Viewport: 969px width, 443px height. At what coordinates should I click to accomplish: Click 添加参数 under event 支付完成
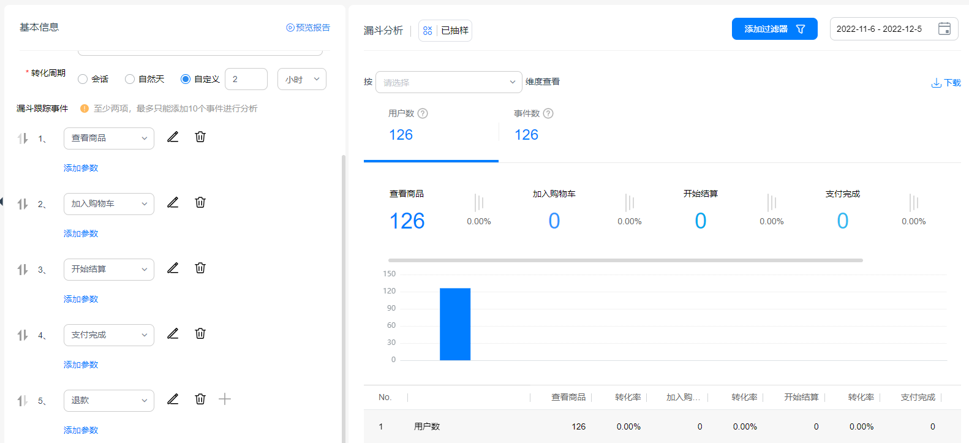coord(81,365)
